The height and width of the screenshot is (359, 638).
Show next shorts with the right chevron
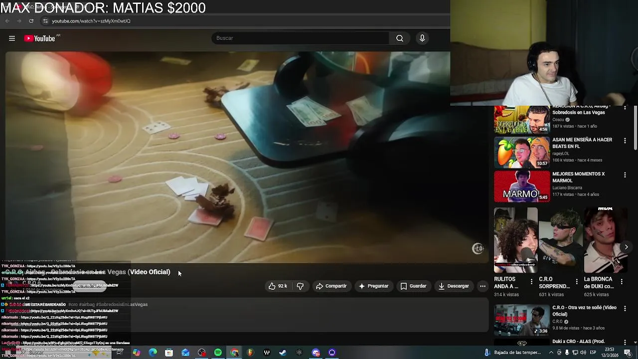(x=626, y=247)
